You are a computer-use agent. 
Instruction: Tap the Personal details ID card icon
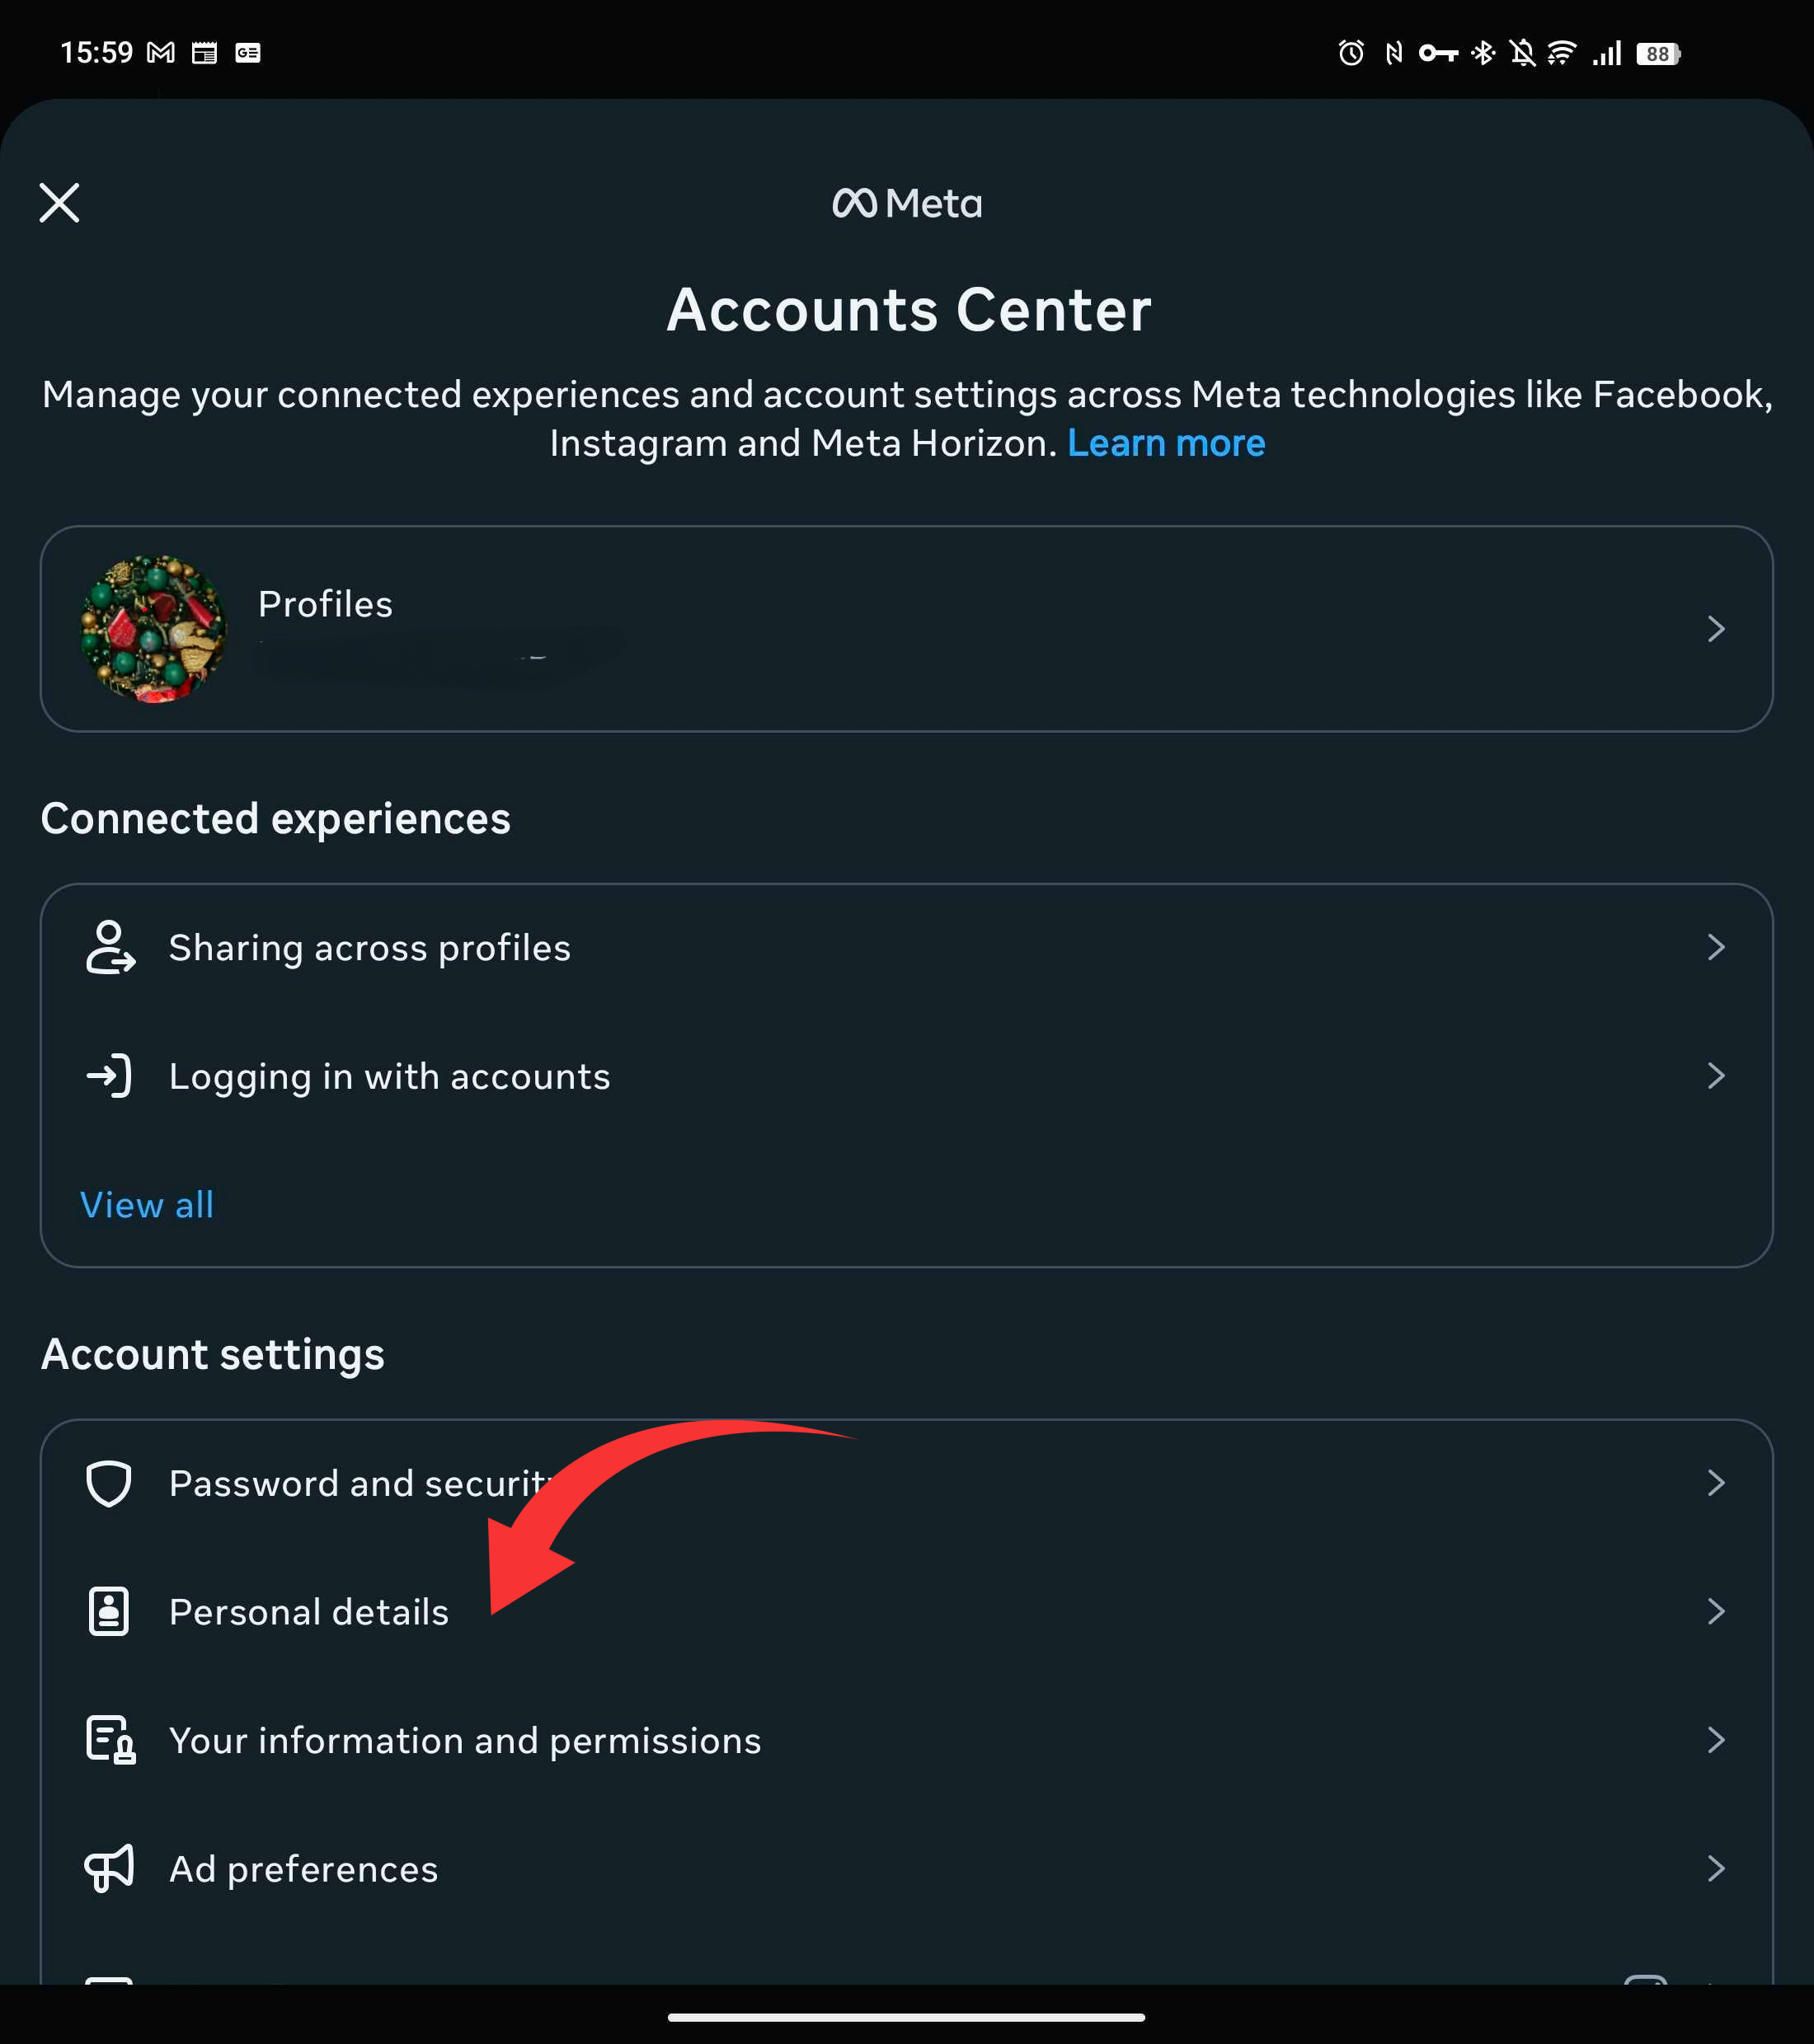[109, 1611]
